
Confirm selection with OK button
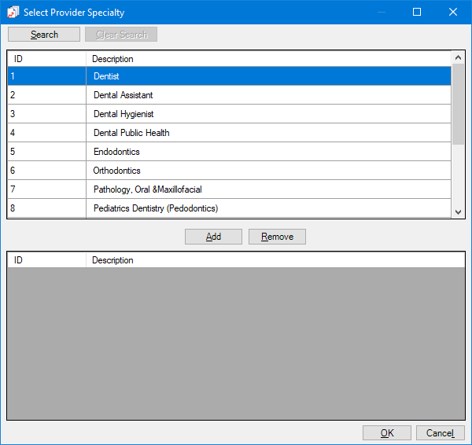pos(386,433)
